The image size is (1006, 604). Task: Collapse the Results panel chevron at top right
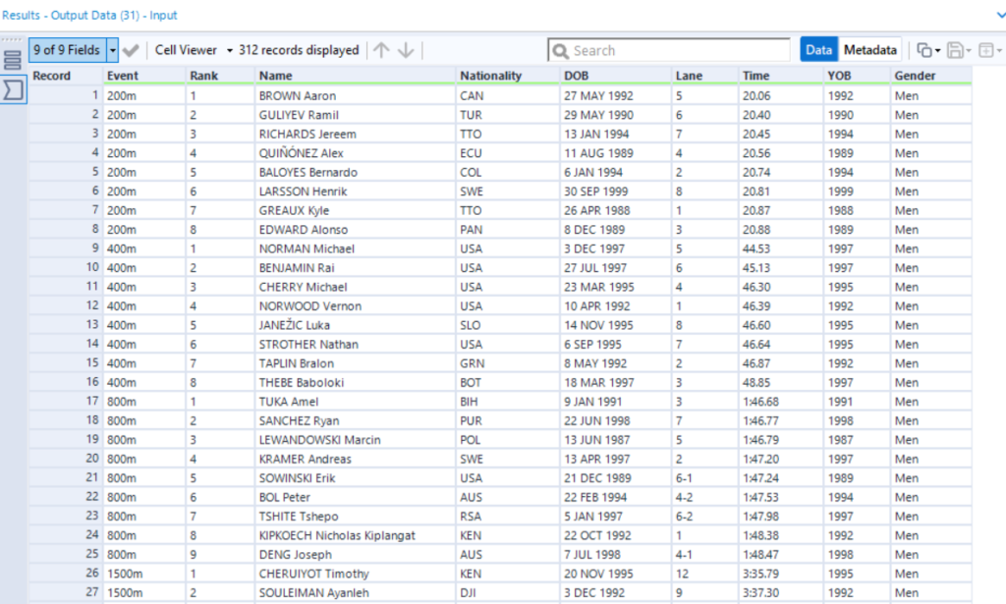(1000, 16)
